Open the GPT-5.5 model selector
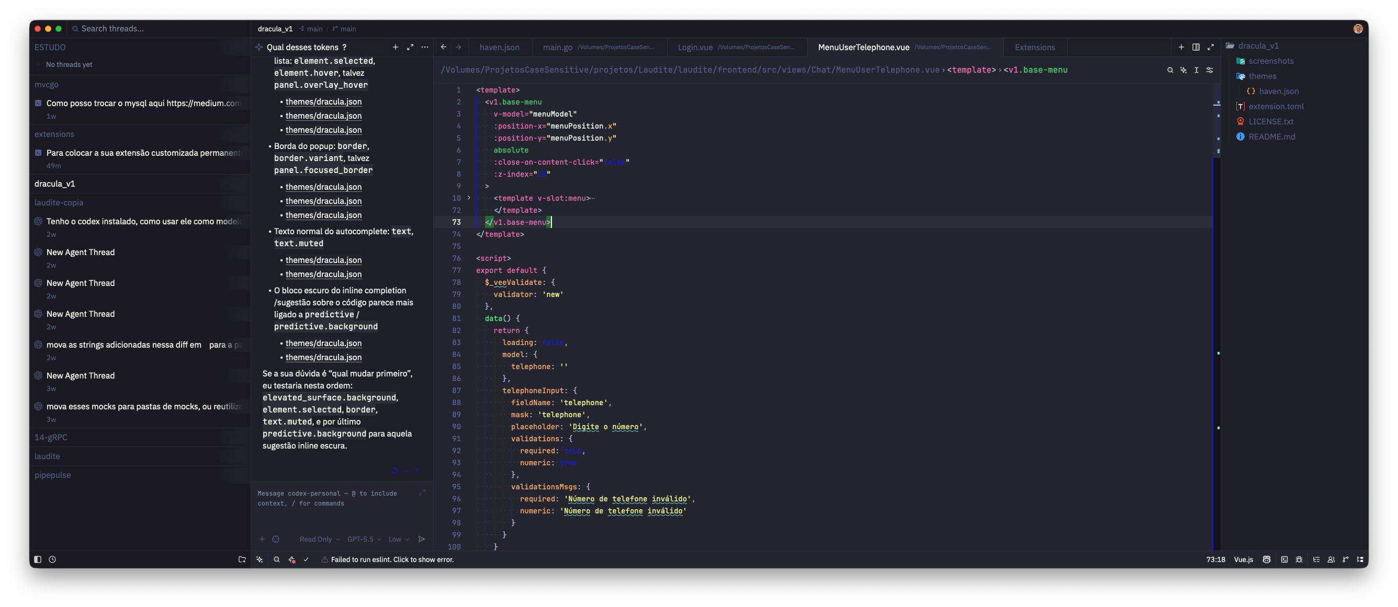This screenshot has height=607, width=1398. click(x=364, y=539)
